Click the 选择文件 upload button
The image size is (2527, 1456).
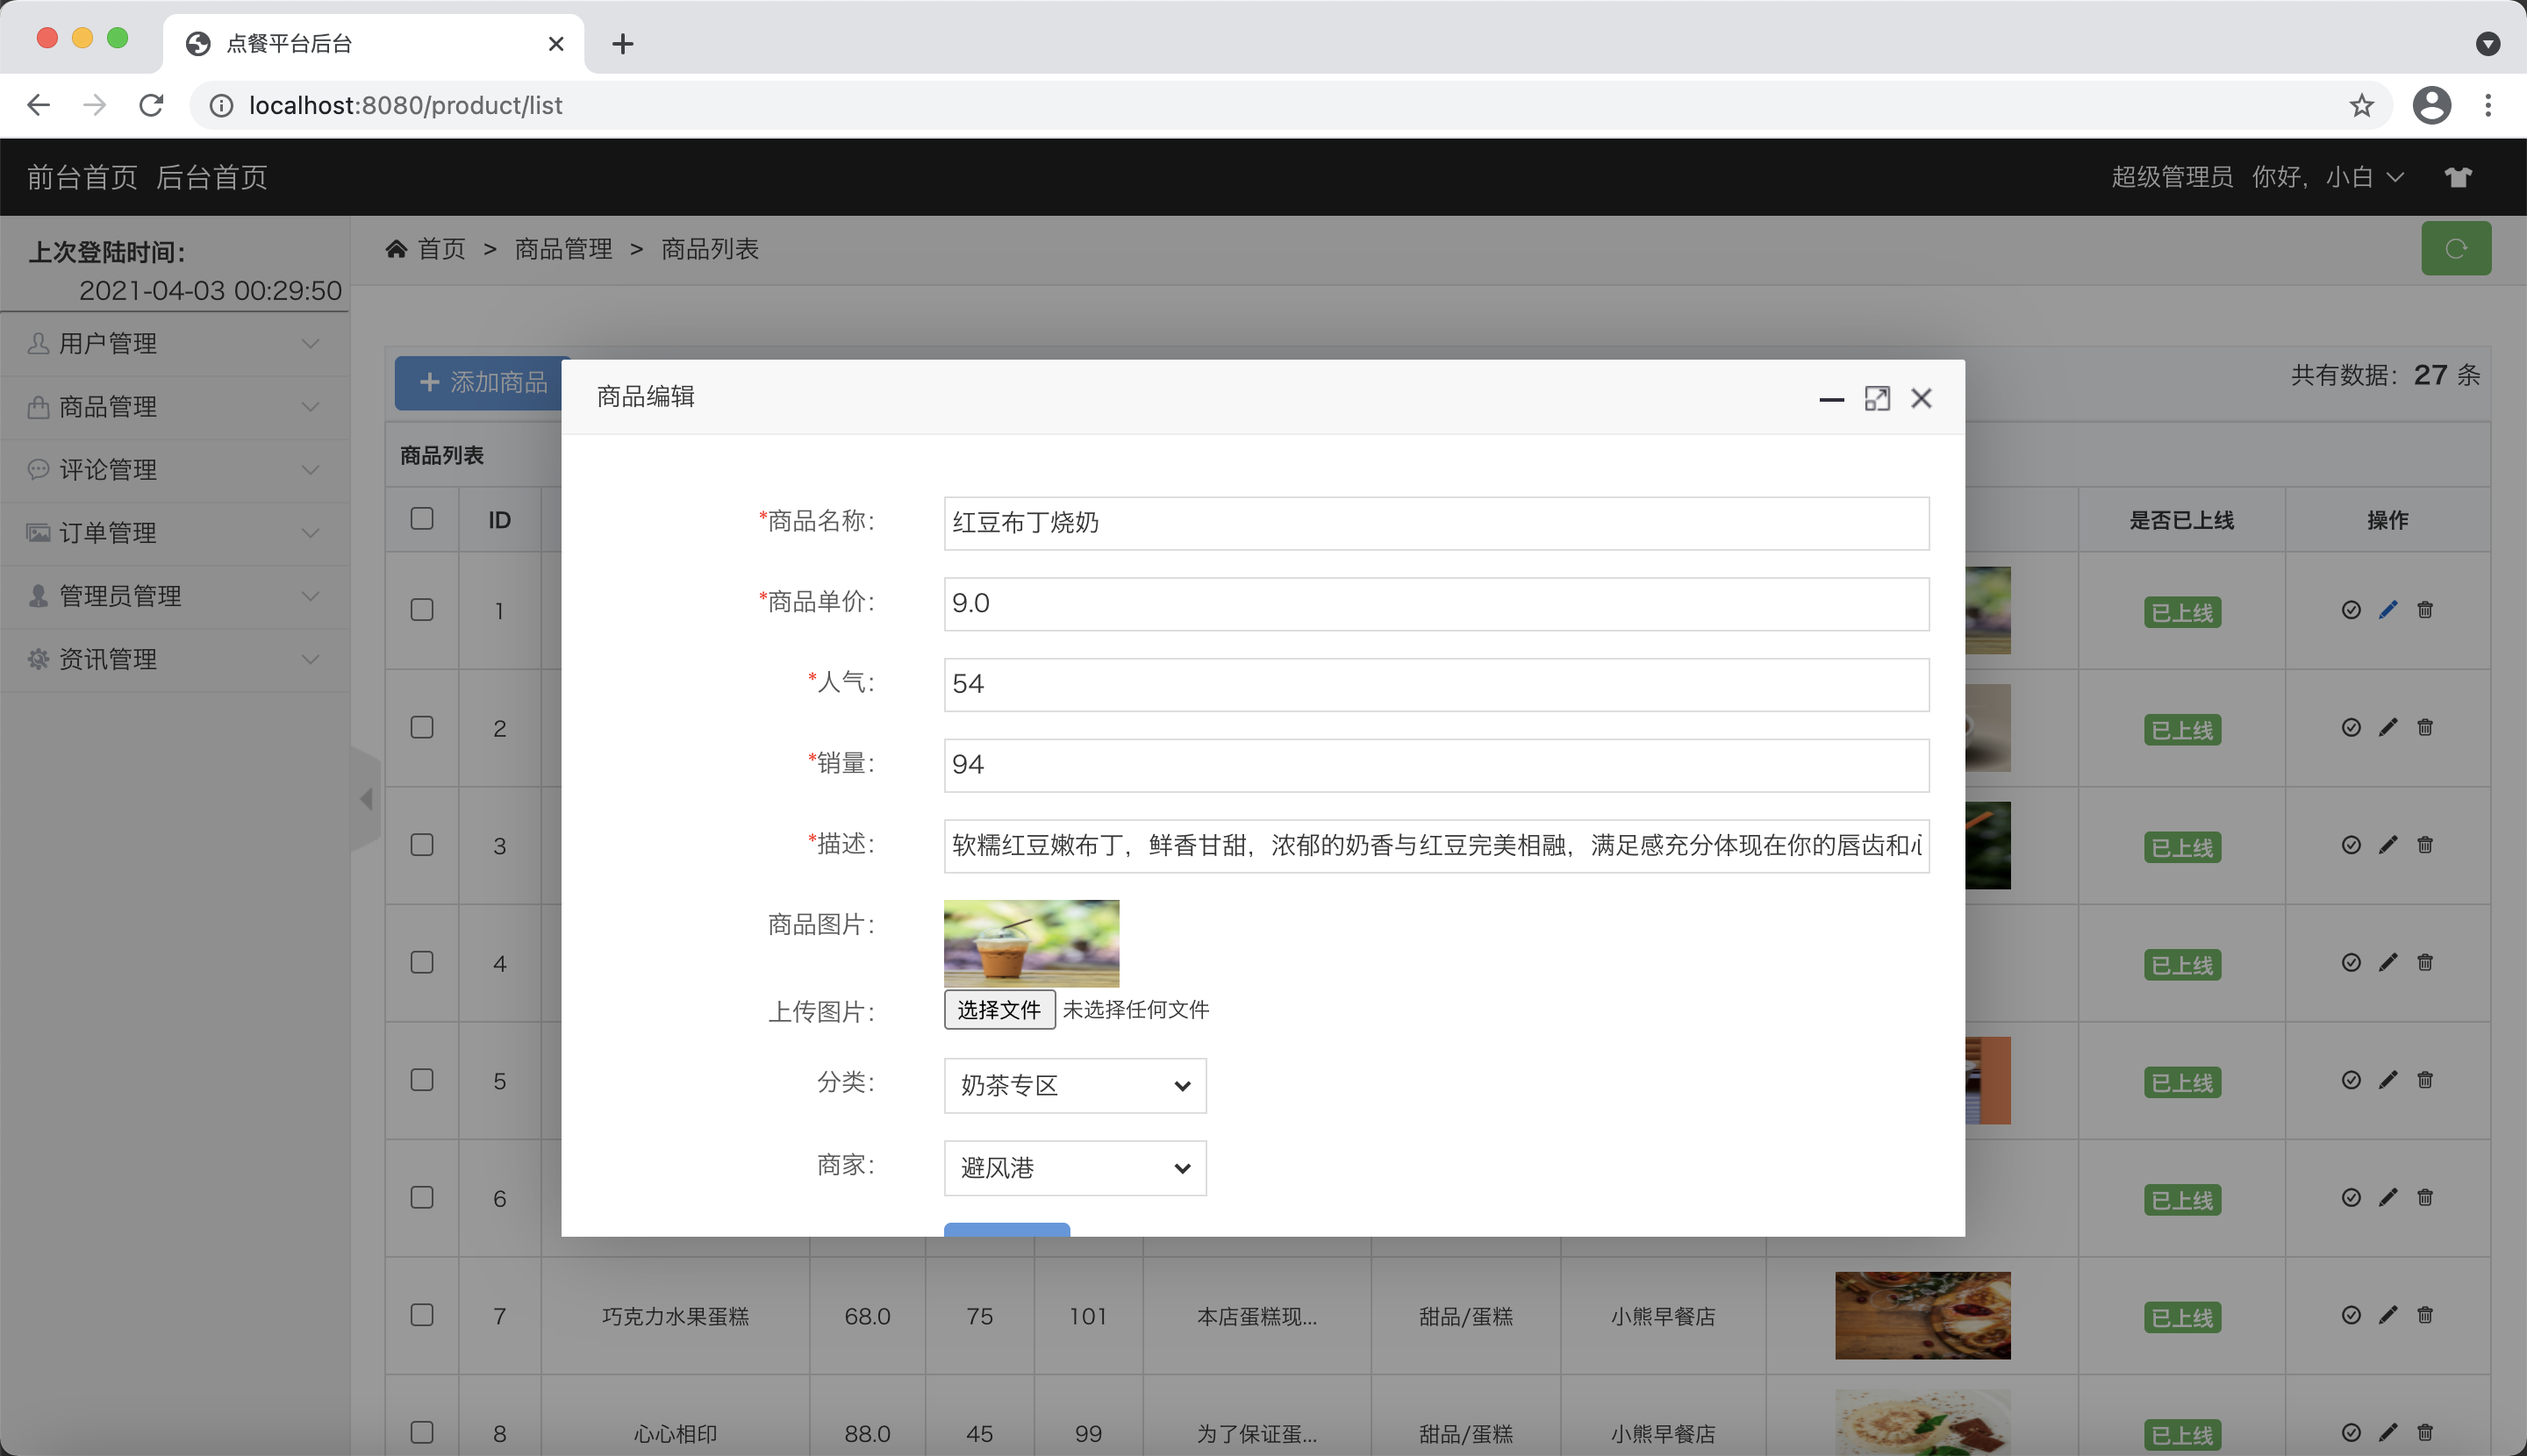(x=999, y=1009)
